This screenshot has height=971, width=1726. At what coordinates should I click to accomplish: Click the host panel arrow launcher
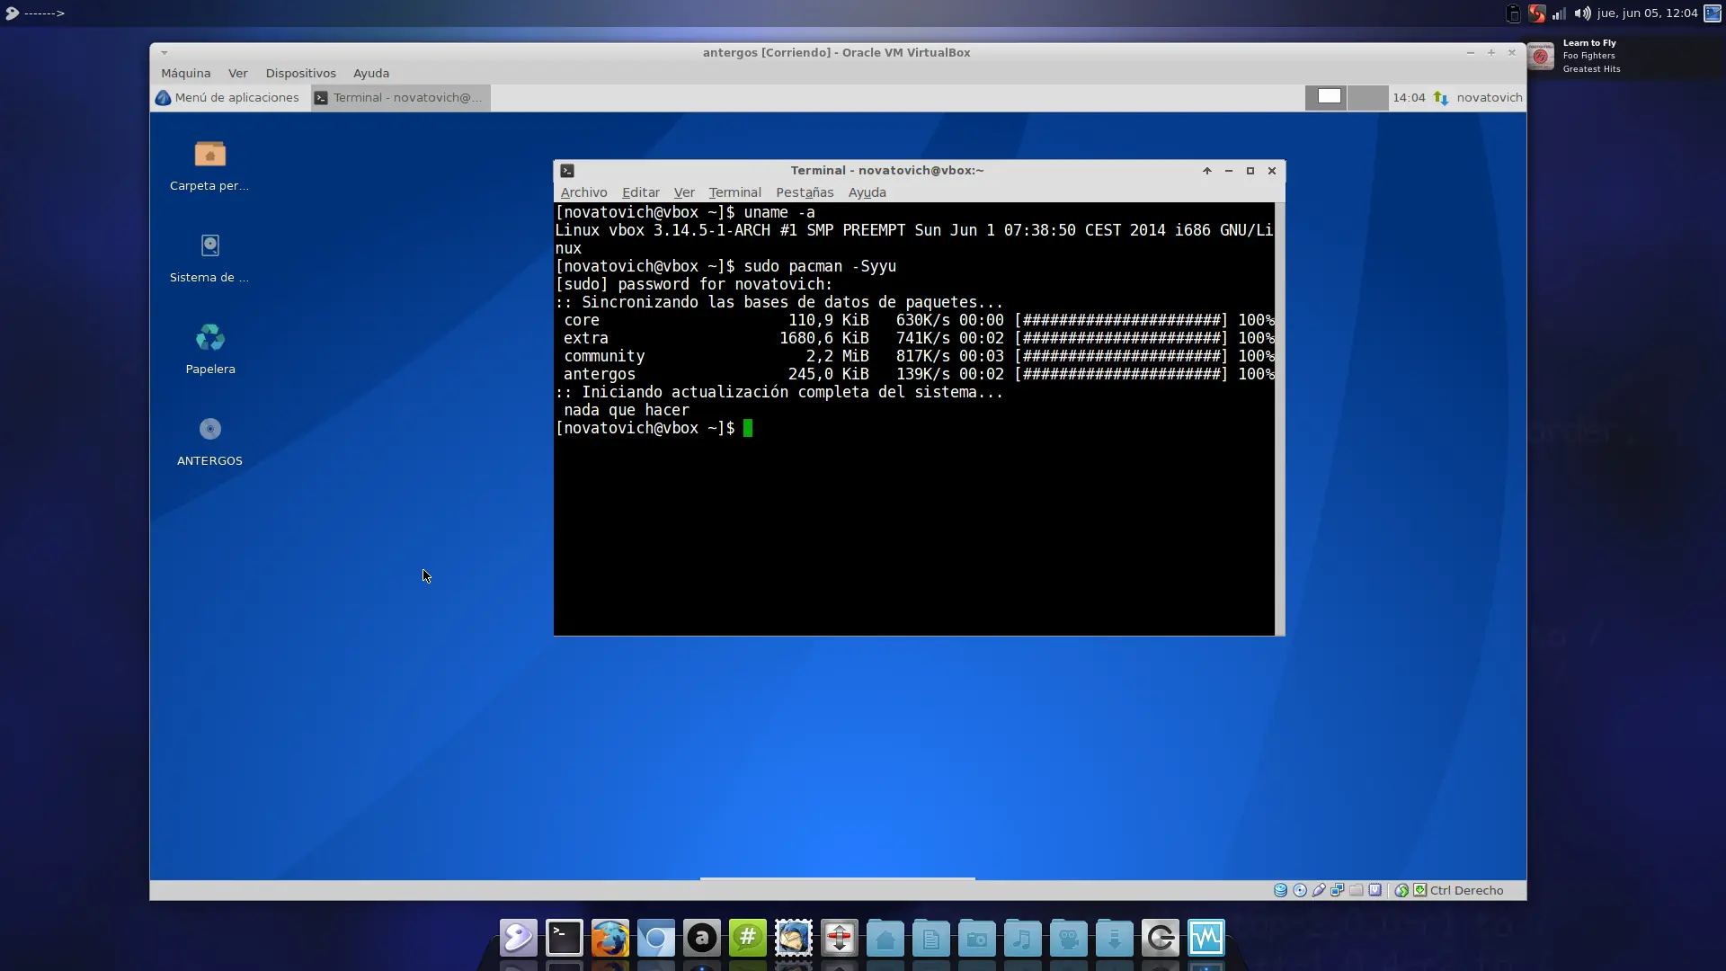point(35,13)
